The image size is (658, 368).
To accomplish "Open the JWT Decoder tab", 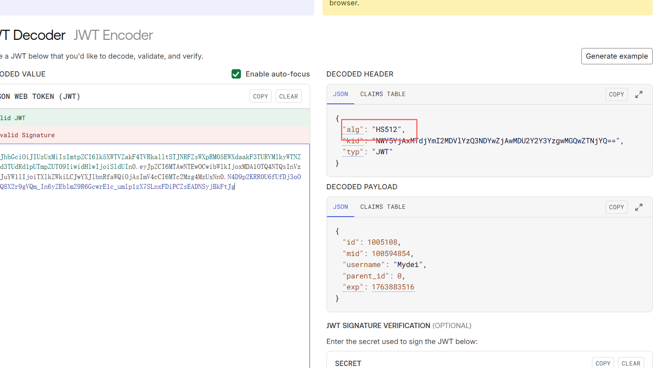I will pos(33,35).
